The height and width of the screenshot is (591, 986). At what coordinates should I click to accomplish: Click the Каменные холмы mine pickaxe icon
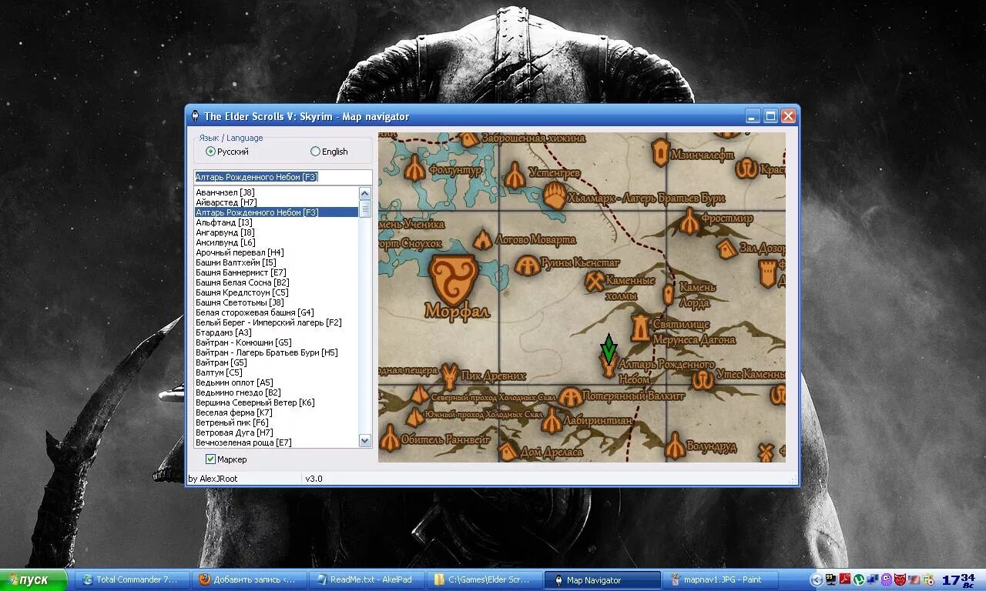click(594, 282)
